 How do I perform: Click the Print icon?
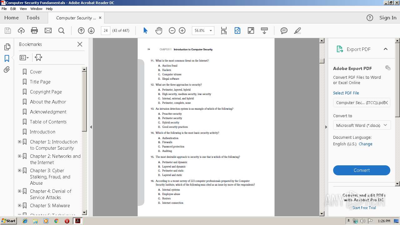pos(34,31)
